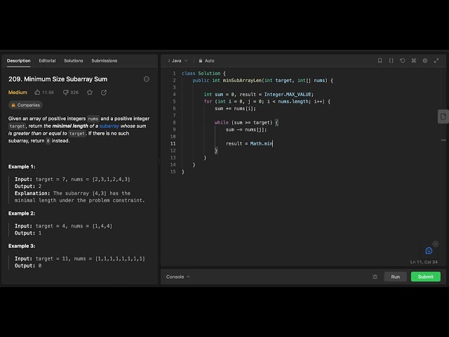View the Submissions tab

click(105, 61)
